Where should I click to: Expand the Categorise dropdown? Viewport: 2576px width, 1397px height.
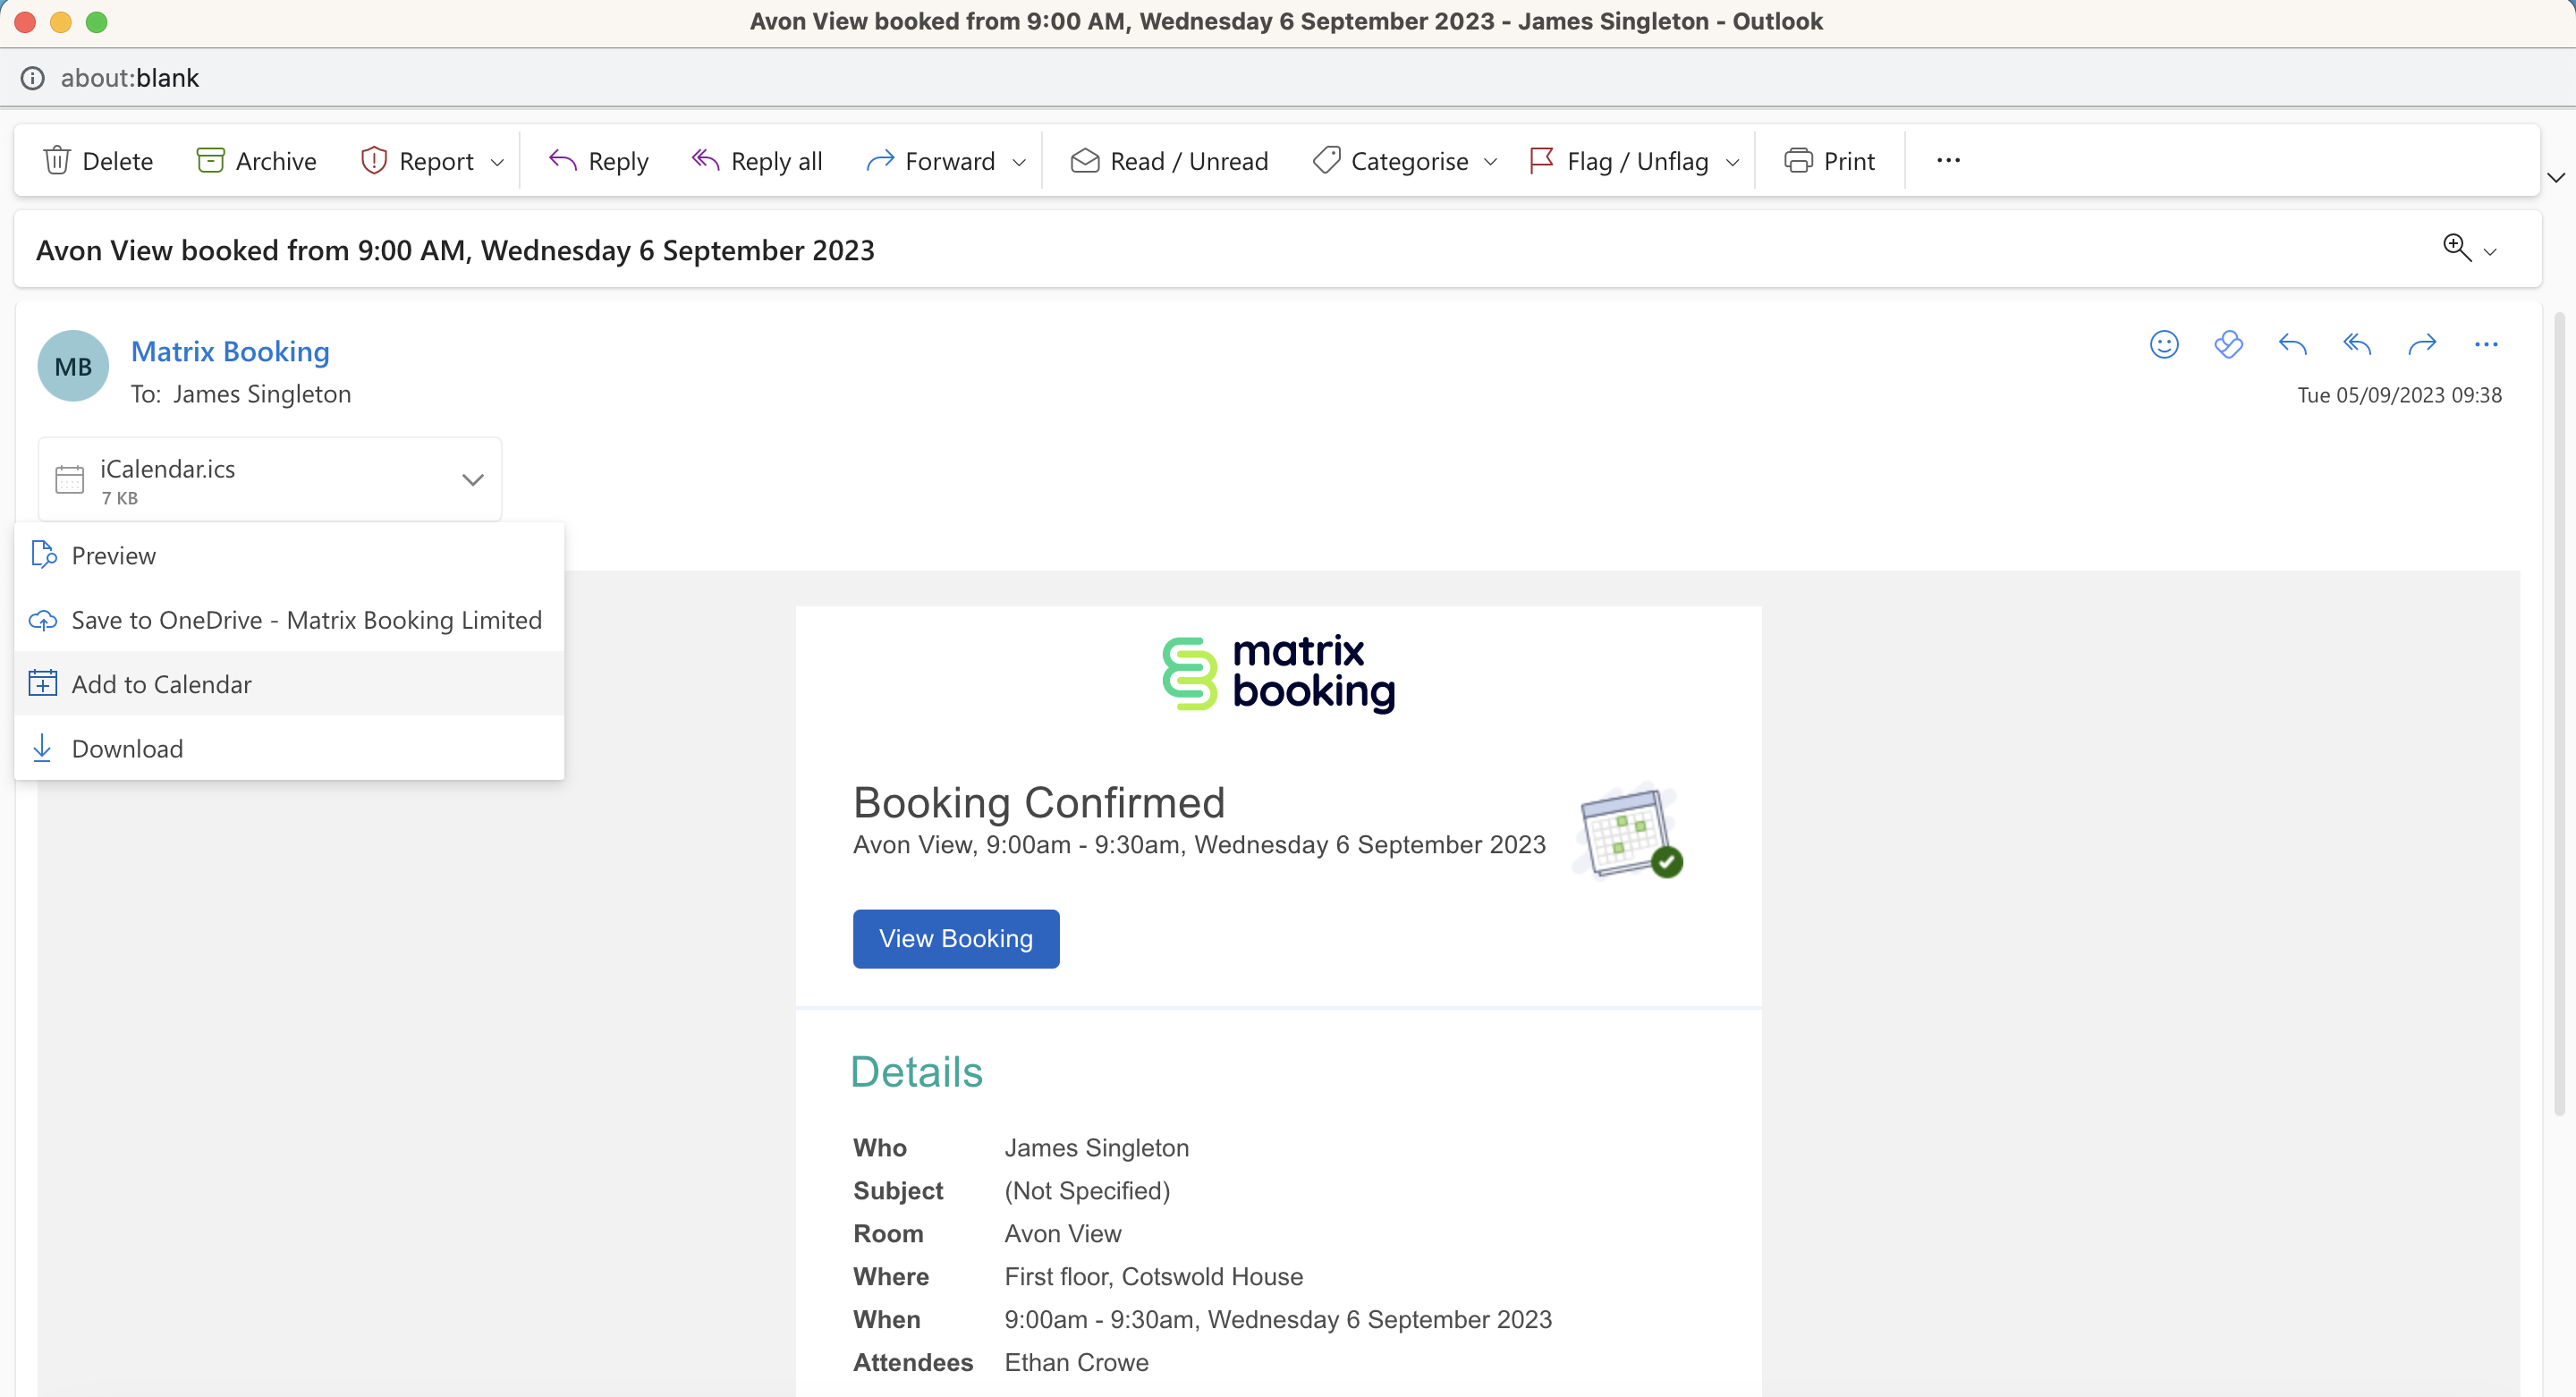tap(1490, 162)
